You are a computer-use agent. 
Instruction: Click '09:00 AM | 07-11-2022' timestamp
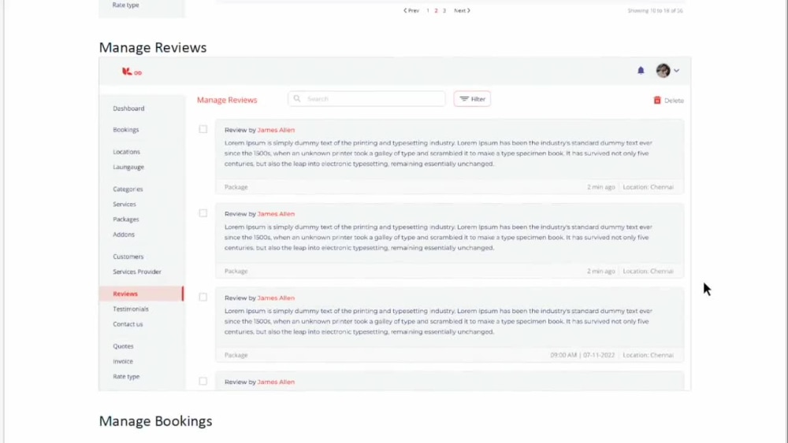(582, 355)
